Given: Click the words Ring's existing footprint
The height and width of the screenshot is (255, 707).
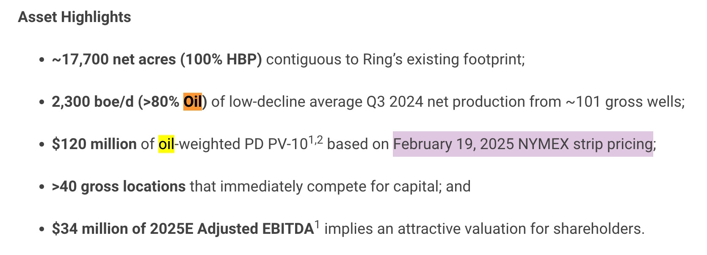Looking at the screenshot, I should coord(444,59).
